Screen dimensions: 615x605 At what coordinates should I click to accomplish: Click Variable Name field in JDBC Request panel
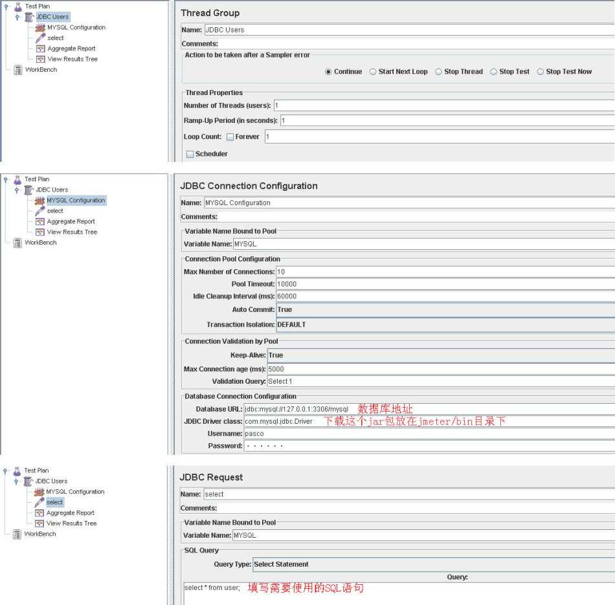click(x=424, y=535)
